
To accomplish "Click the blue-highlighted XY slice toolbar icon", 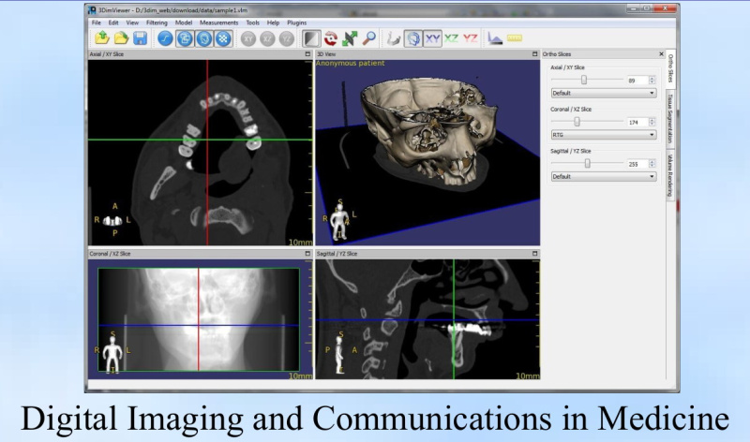I will click(432, 38).
